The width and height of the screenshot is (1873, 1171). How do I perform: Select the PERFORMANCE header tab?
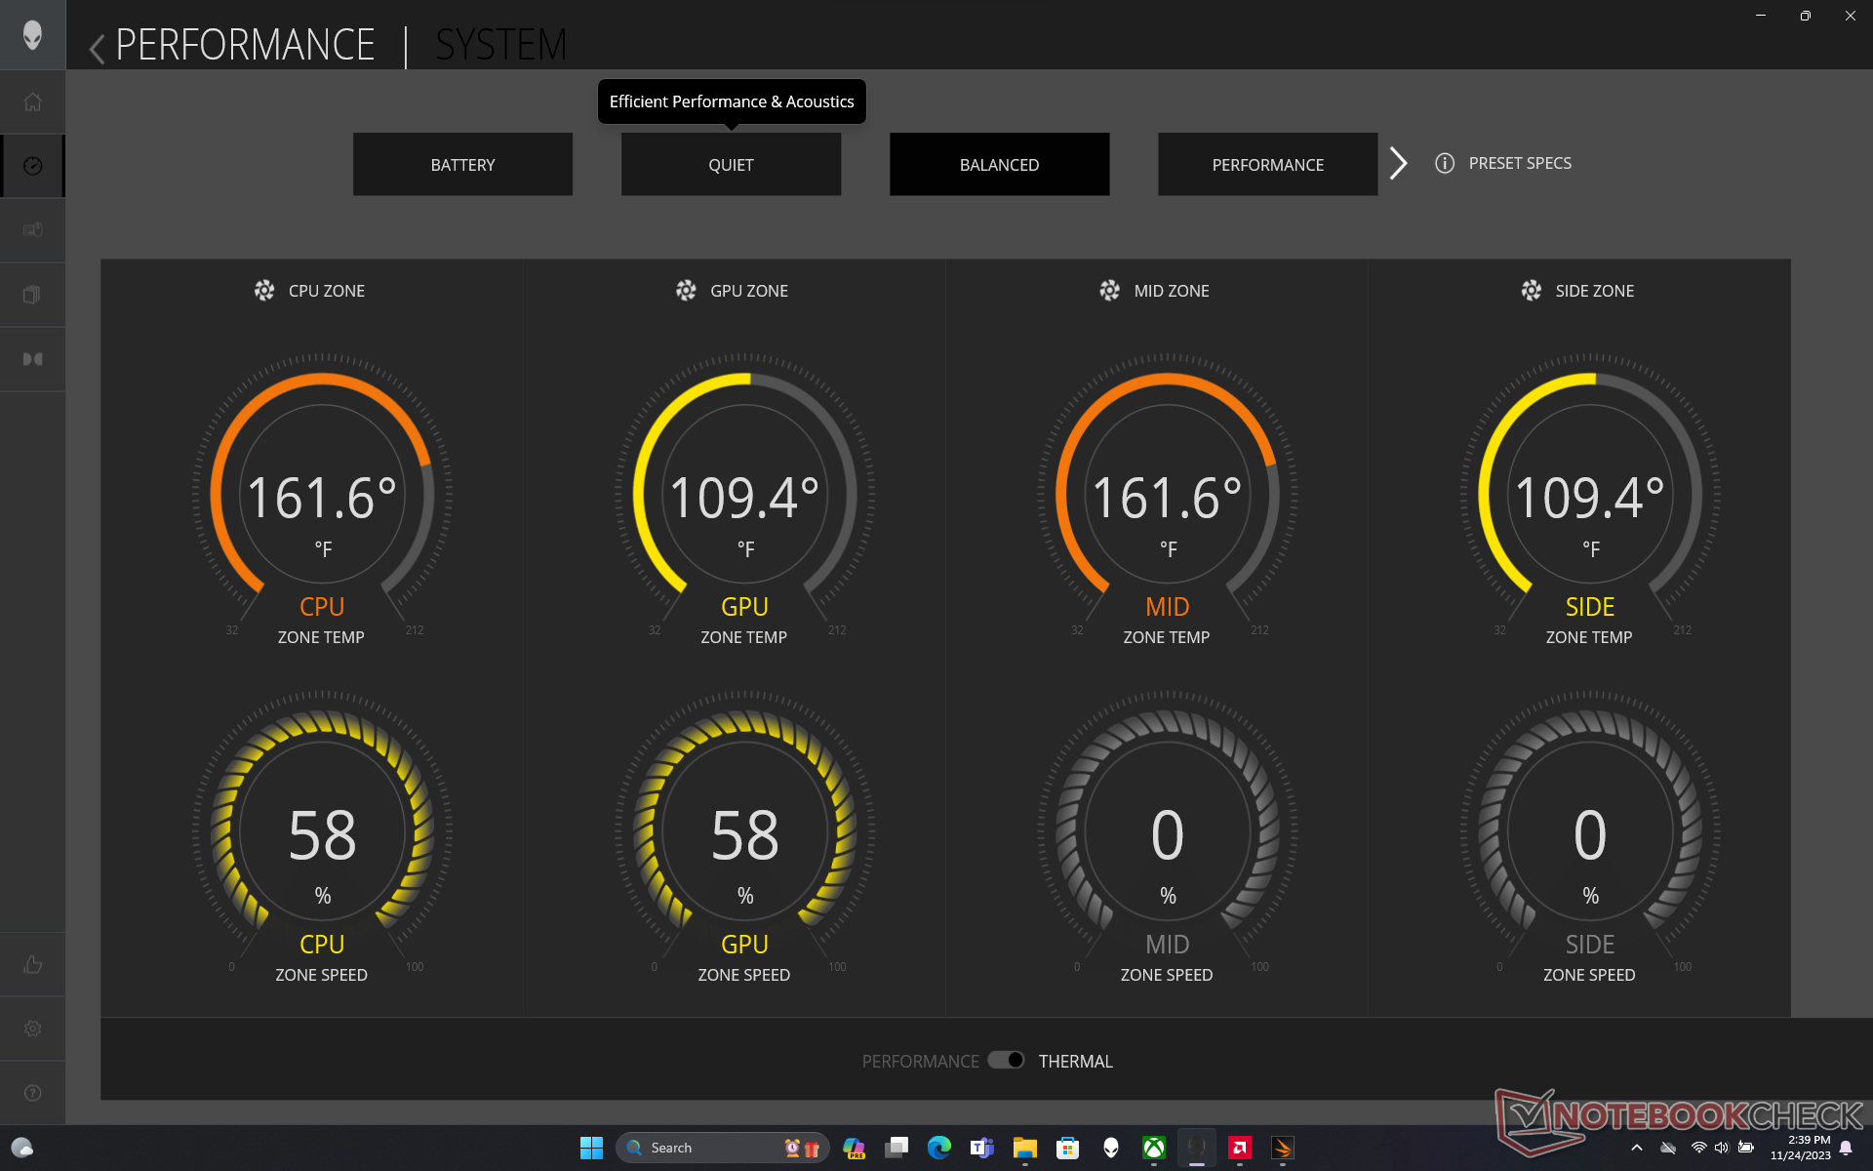pos(245,45)
